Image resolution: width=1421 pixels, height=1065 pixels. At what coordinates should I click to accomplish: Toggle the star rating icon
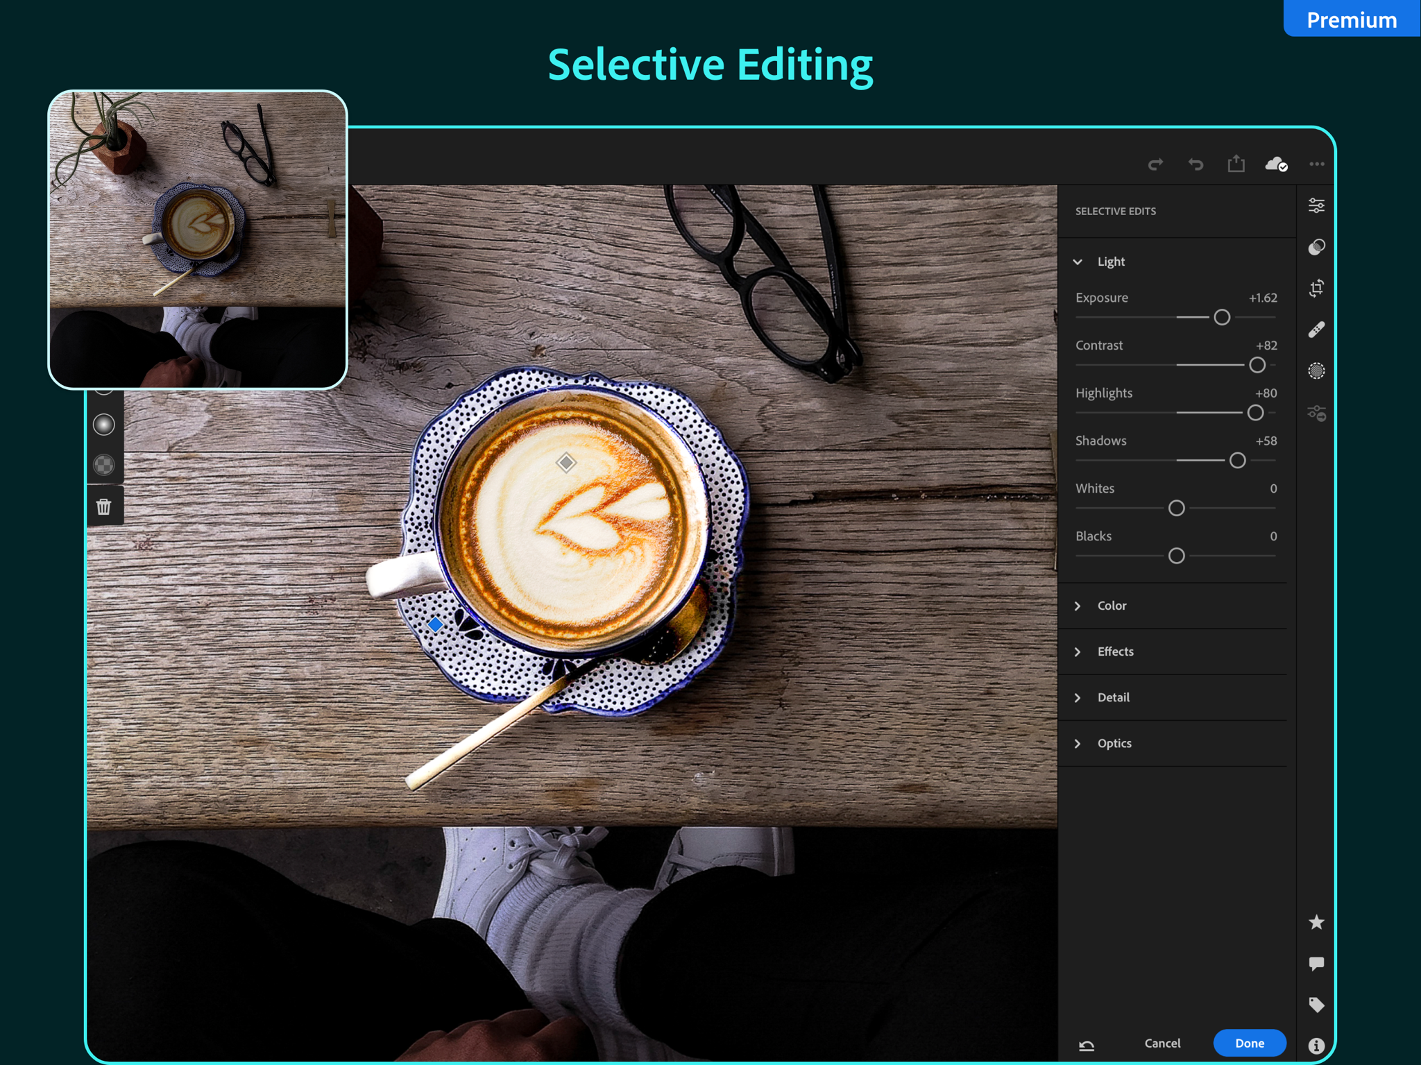(x=1316, y=922)
